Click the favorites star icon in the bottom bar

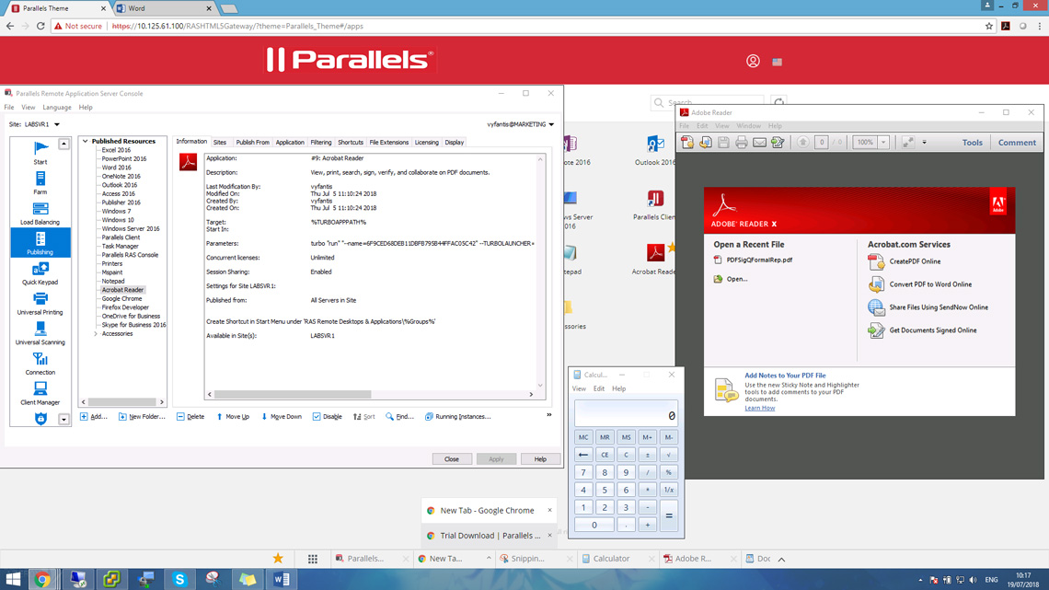[278, 558]
